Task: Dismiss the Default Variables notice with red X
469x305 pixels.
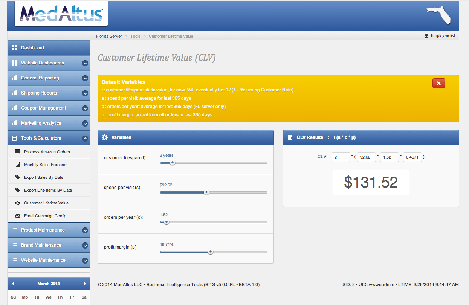Action: click(x=438, y=83)
